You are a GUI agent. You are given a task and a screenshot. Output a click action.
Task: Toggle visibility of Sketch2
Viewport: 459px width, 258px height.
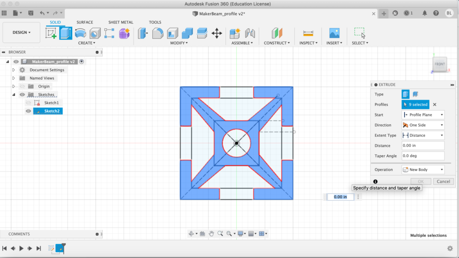point(28,111)
